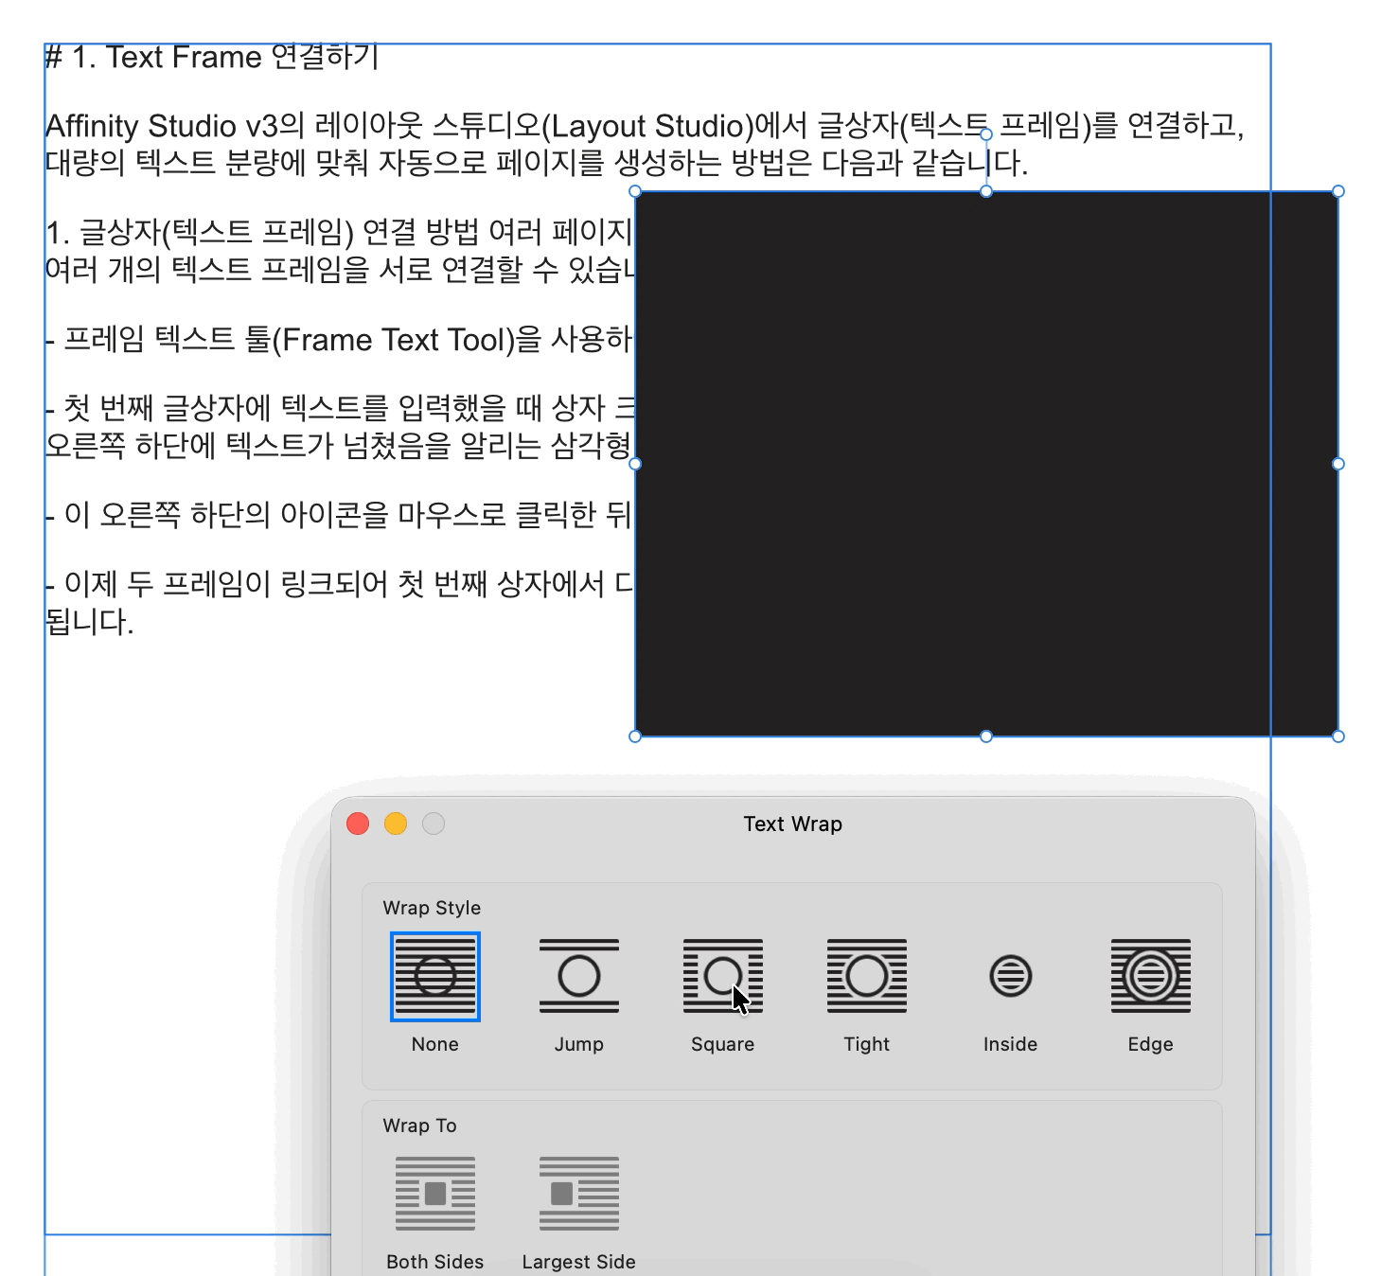
Task: Apply the Square wrap style
Action: 723,976
